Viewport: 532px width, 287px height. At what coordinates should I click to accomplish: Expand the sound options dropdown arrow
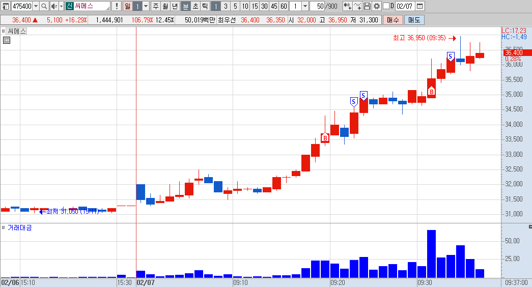click(62, 6)
